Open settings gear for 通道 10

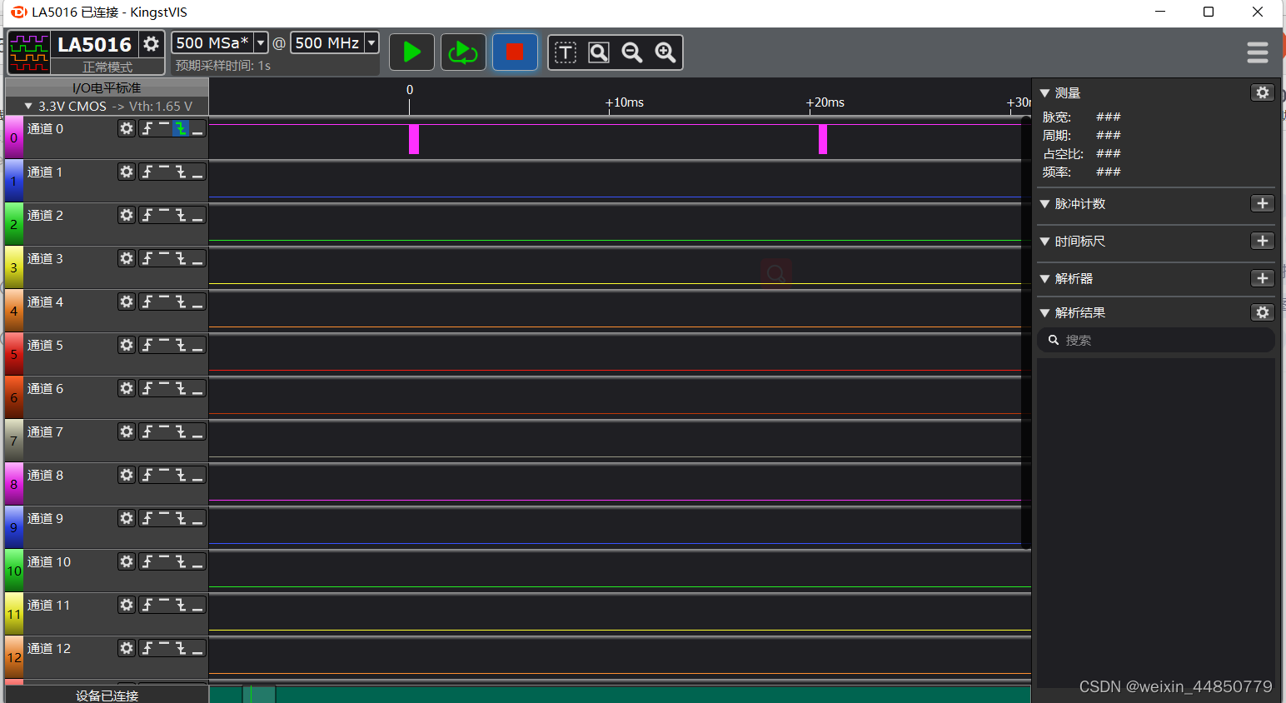click(x=126, y=561)
